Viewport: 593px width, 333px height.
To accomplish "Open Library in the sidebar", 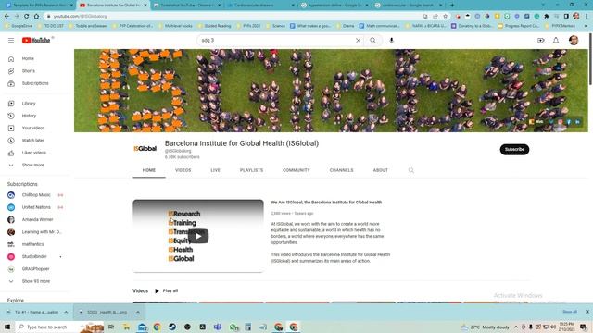I will click(x=29, y=103).
